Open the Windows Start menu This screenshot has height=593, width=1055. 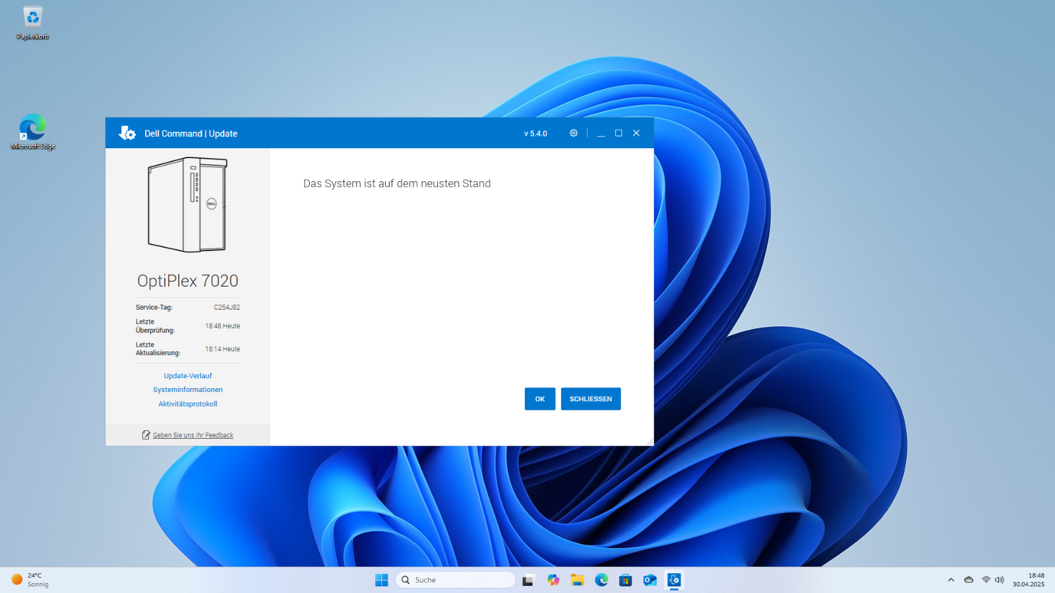382,580
